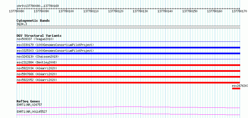Screen dimensions: 248x118
Task: Open the esv2676307 variant label
Action: coord(240,86)
